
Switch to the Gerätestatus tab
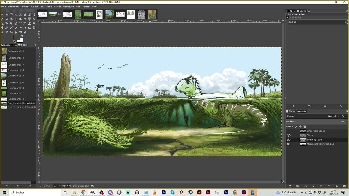pyautogui.click(x=9, y=45)
